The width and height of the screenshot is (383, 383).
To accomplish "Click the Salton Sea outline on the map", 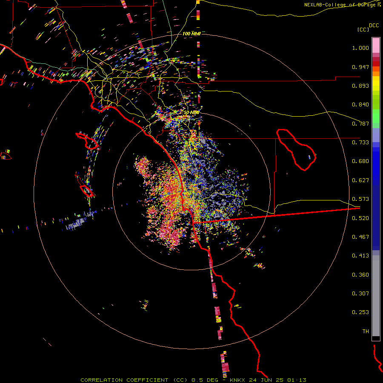I will point(296,150).
